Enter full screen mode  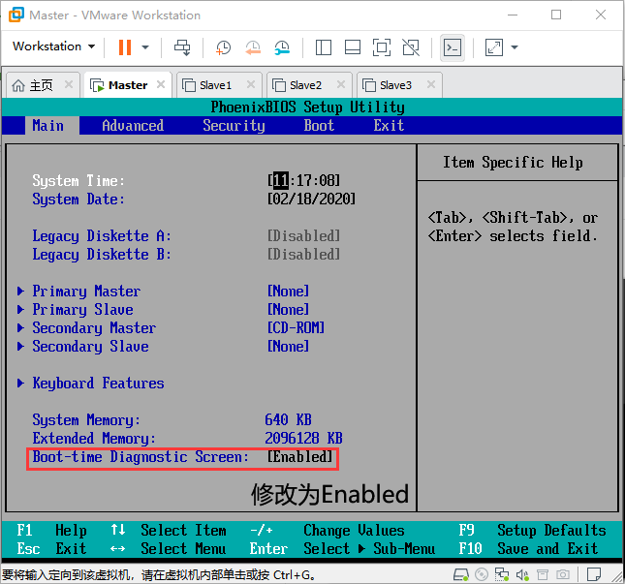tap(382, 47)
